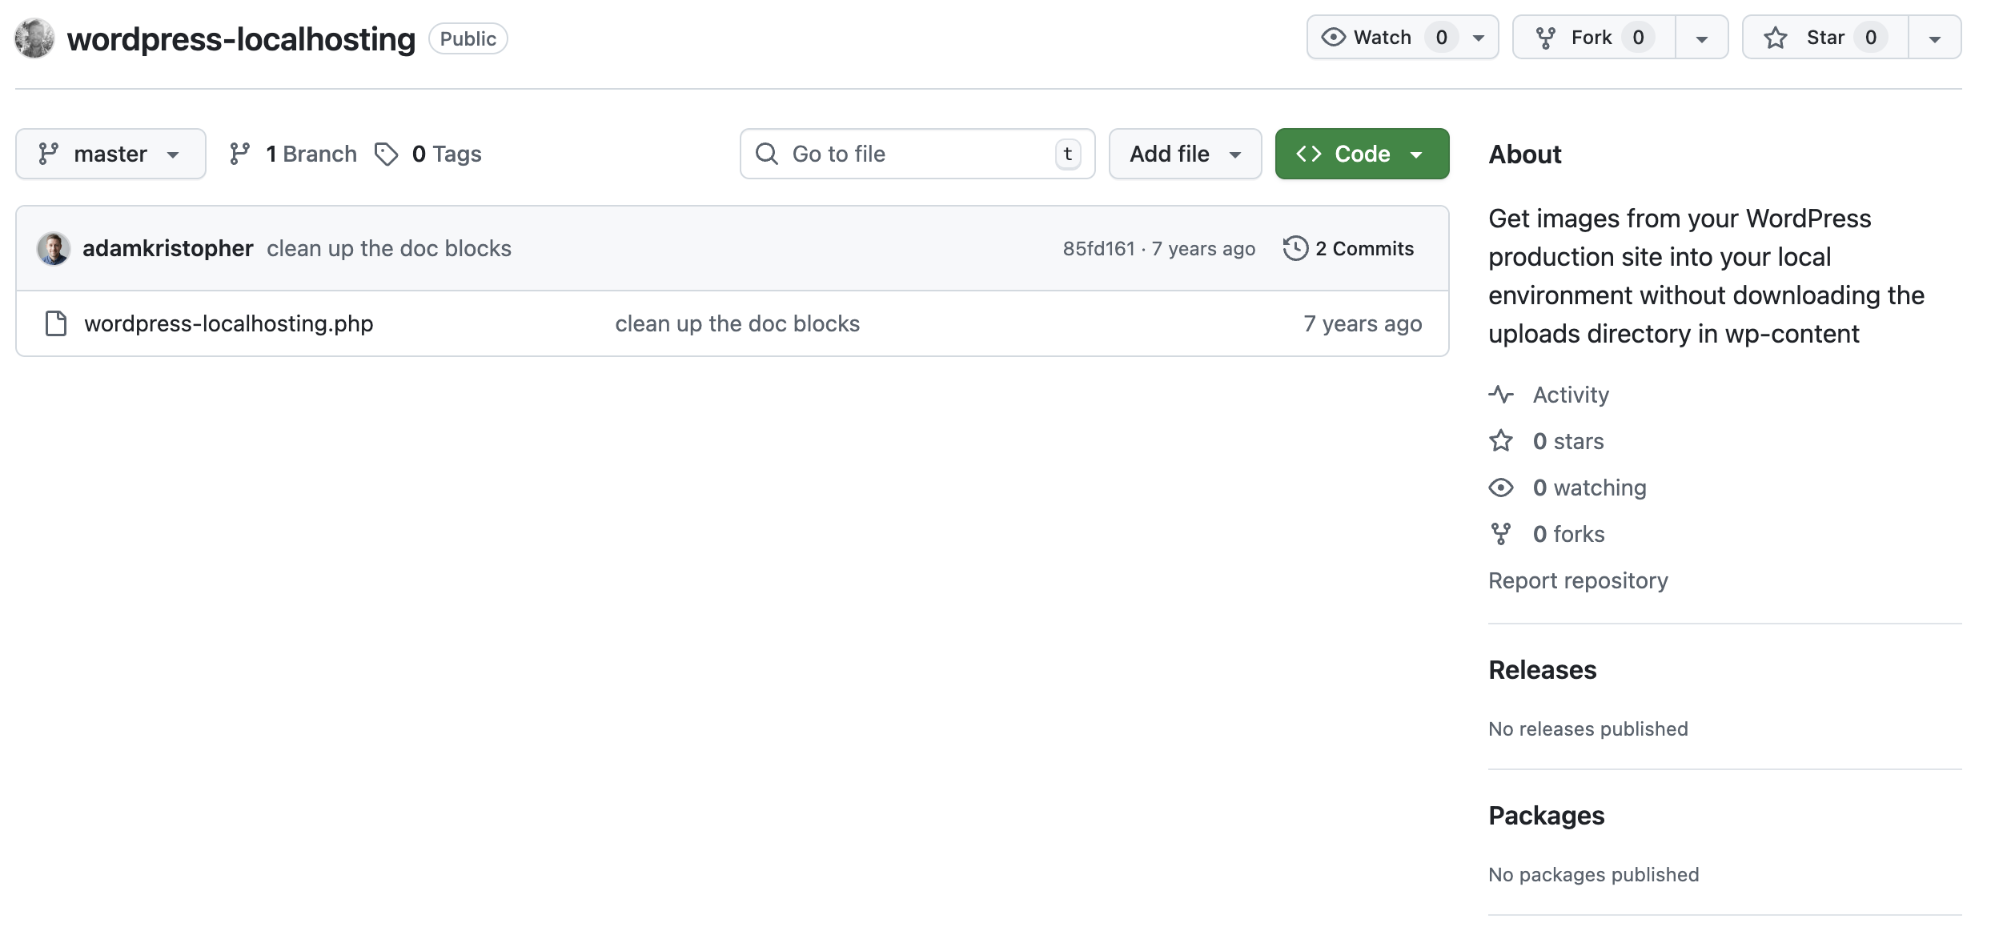Expand the Star options dropdown arrow
2003x935 pixels.
point(1936,37)
